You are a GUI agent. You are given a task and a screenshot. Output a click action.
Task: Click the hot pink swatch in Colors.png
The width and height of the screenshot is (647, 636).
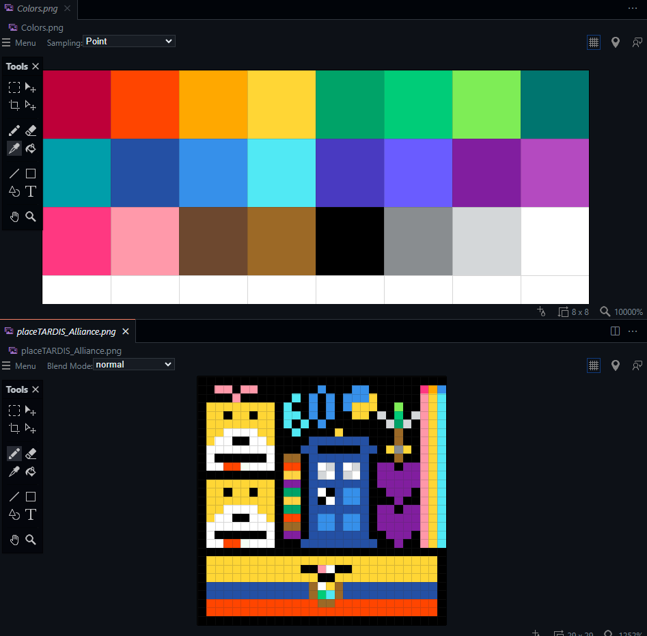coord(77,241)
